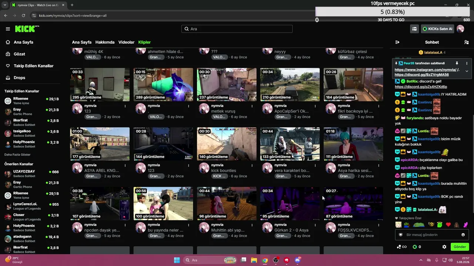This screenshot has width=474, height=266.
Task: Open options for clip 'Gürkan 2 - 0 Asya'
Action: tap(315, 225)
